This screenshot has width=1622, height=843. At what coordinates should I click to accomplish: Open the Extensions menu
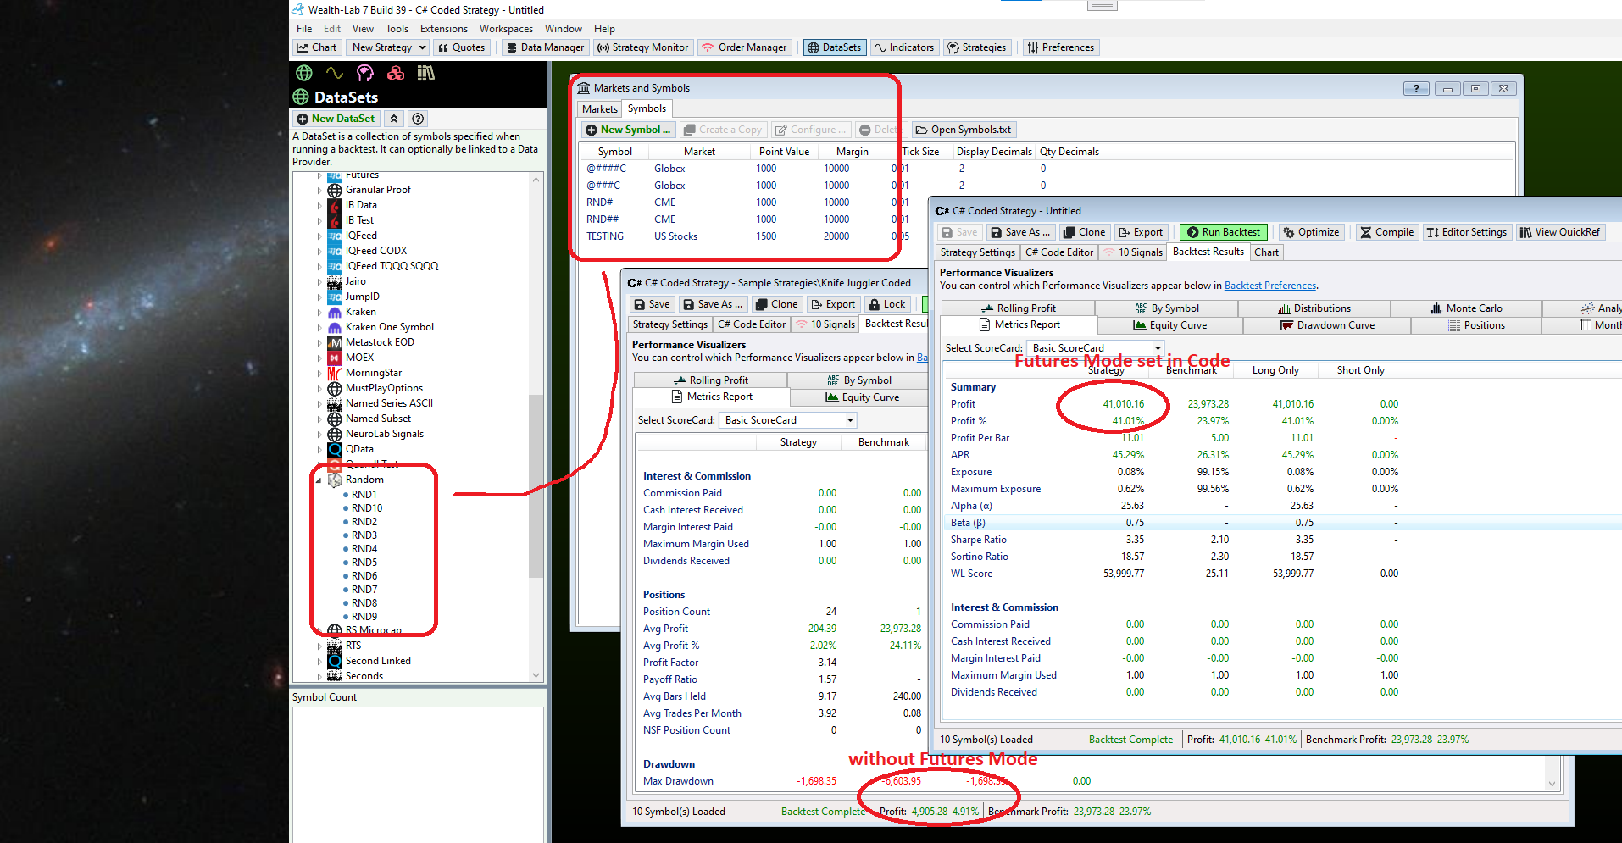[443, 29]
